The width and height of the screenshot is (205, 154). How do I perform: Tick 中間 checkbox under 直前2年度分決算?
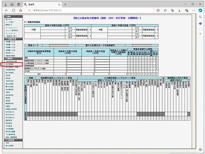click(x=30, y=30)
